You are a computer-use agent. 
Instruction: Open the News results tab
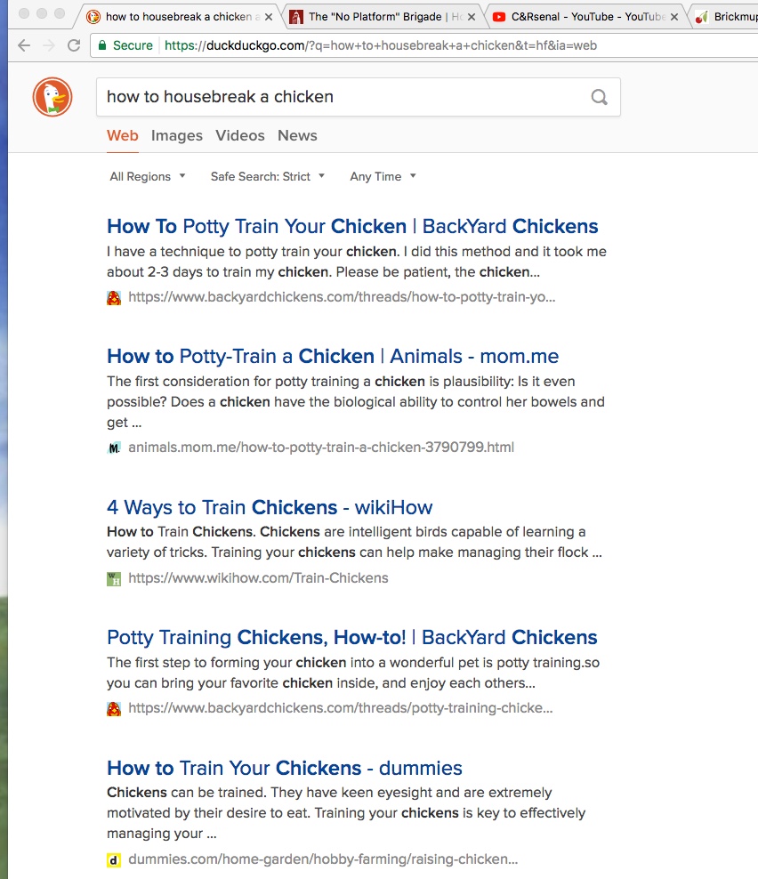[x=297, y=136]
